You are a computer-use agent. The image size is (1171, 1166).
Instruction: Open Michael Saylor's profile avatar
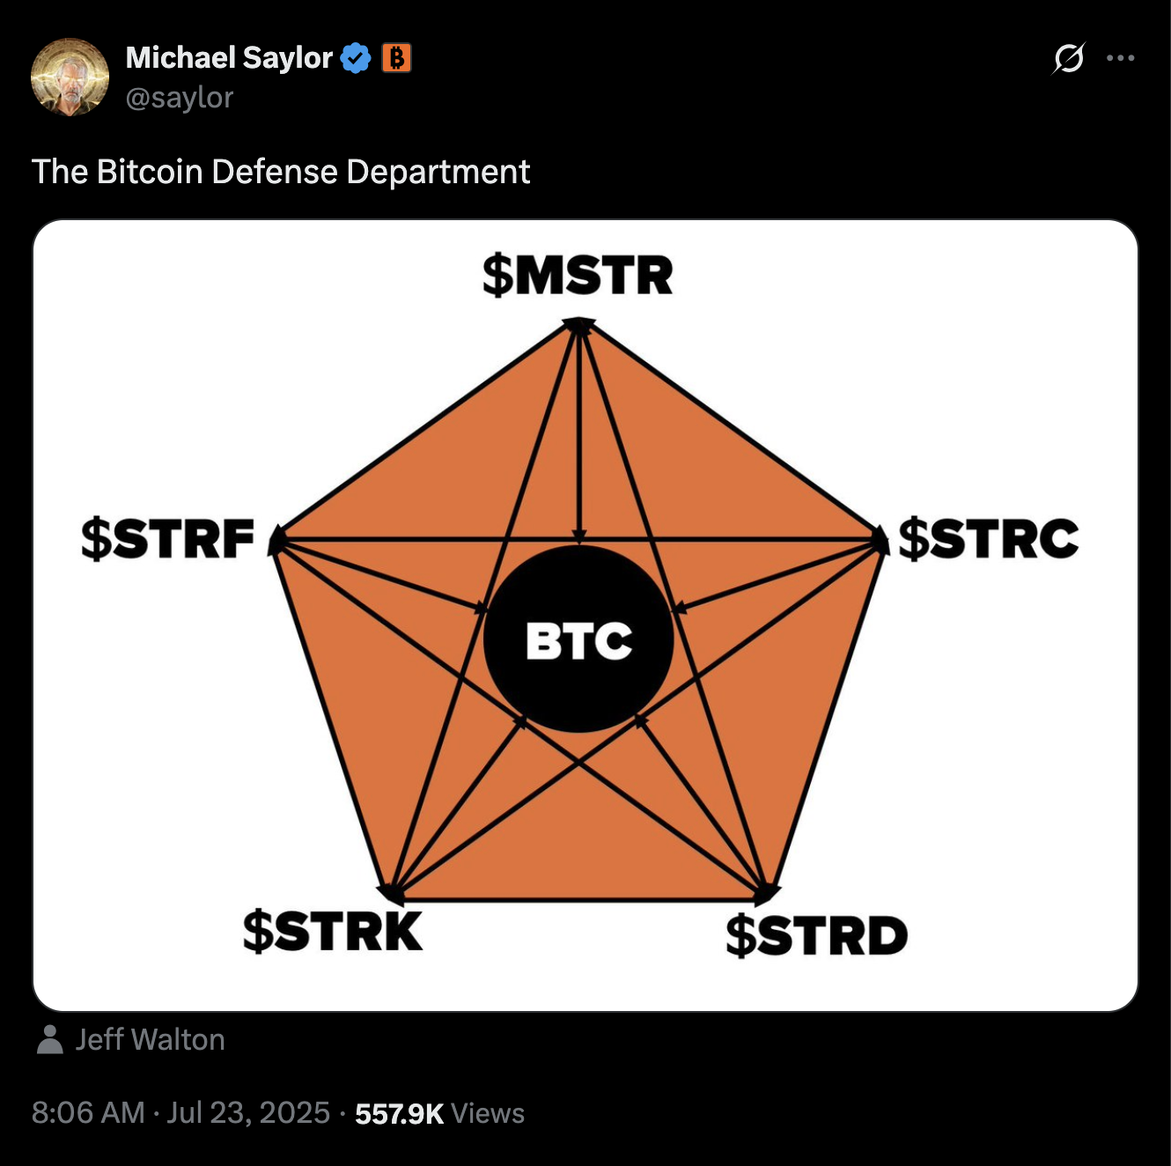click(70, 77)
